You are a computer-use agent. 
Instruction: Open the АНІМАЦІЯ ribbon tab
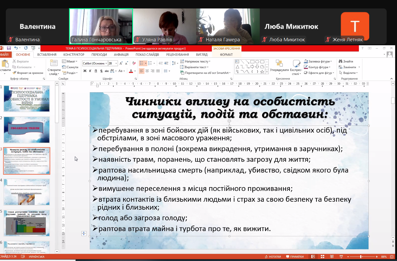(121, 55)
